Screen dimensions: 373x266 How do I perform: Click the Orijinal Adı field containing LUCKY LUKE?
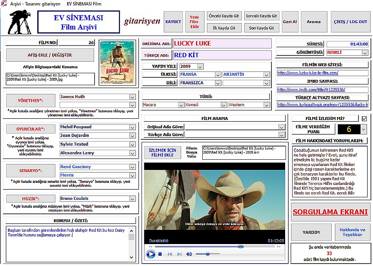222,43
